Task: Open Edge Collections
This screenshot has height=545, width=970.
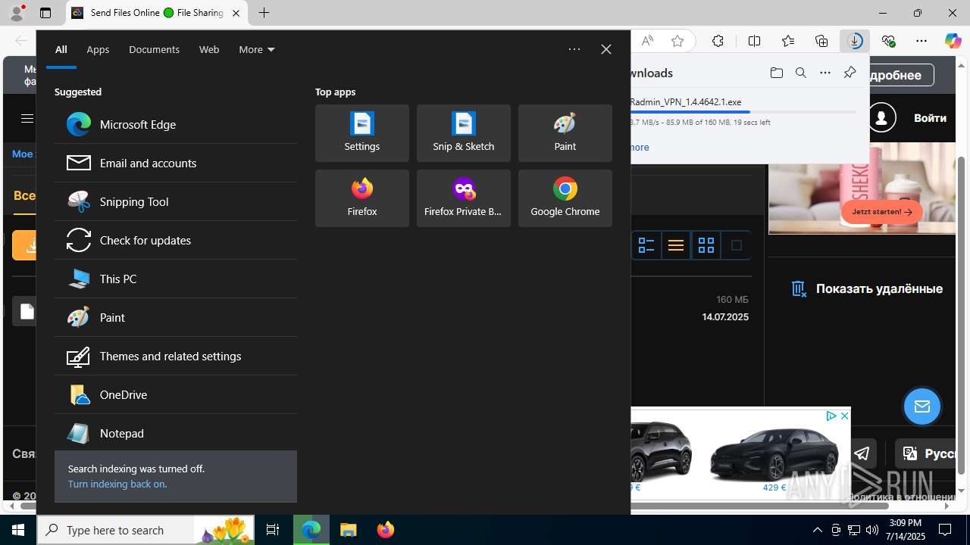Action: 821,41
